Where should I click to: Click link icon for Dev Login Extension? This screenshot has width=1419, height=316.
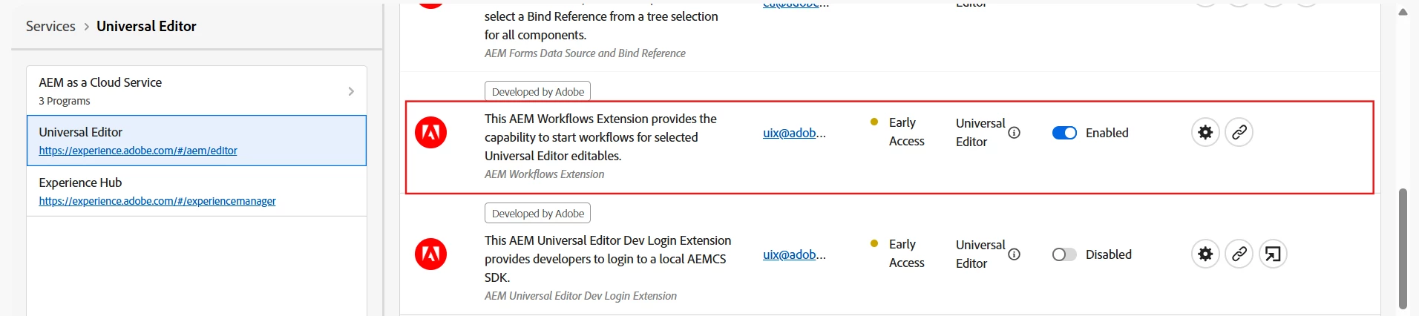(x=1239, y=254)
